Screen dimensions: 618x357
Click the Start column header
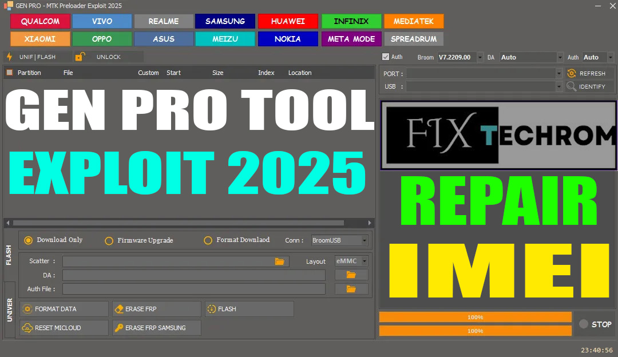point(173,73)
